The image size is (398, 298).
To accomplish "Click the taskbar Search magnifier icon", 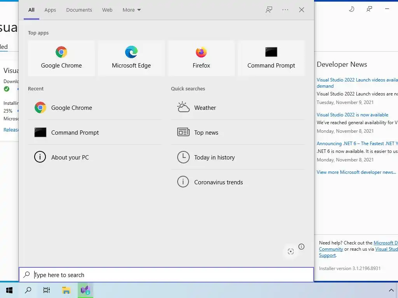I will point(28,290).
